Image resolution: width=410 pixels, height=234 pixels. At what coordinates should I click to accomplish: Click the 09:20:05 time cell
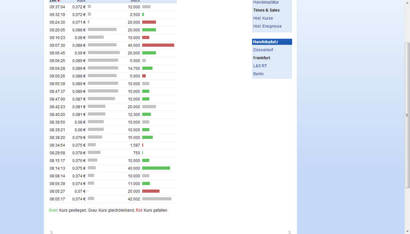point(57,30)
